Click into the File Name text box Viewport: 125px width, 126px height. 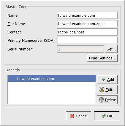[x=87, y=24]
